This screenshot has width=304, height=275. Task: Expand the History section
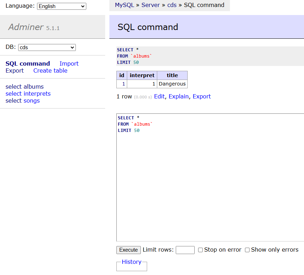131,262
